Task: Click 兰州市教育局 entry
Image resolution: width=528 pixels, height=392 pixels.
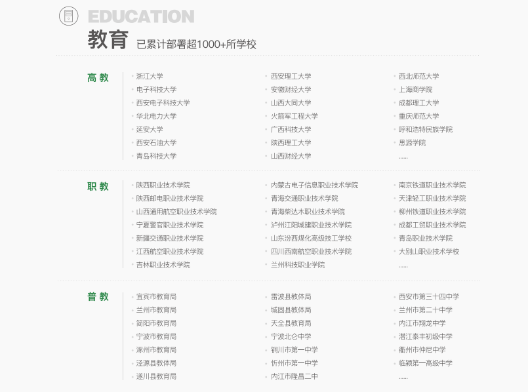Action: pos(156,310)
